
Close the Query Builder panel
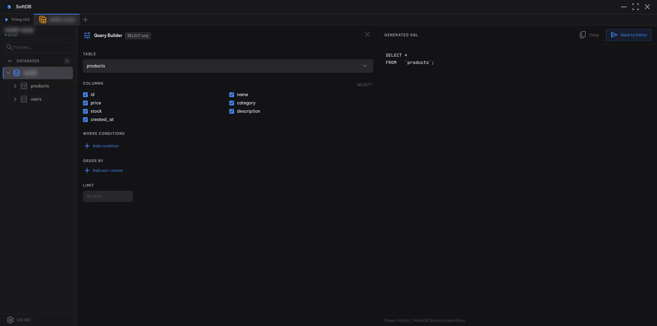click(367, 34)
